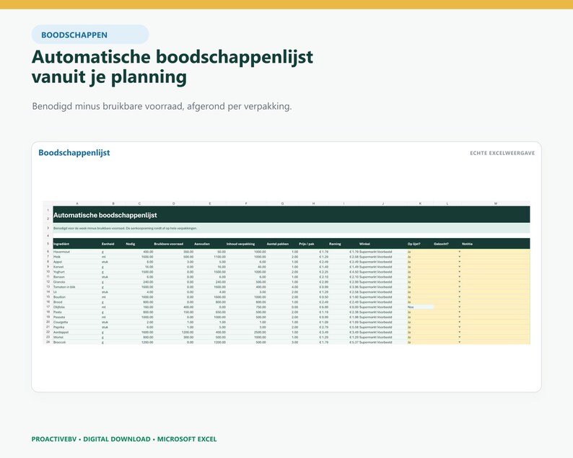This screenshot has height=458, width=573.
Task: Select column M header letter
Action: (496, 203)
